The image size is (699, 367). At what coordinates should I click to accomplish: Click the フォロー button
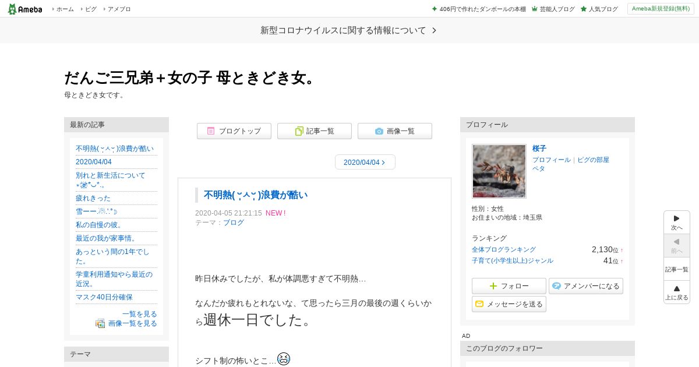point(509,286)
